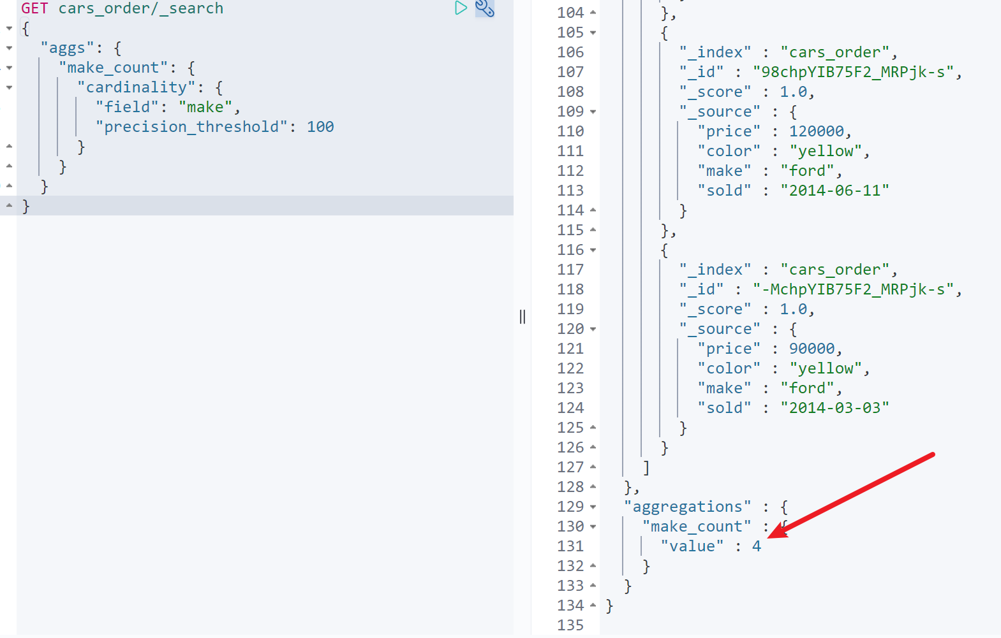Click line number 135 in response gutter

(570, 625)
